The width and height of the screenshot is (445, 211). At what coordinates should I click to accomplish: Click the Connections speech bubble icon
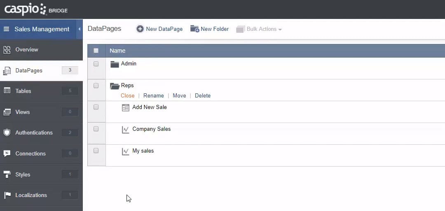click(7, 153)
